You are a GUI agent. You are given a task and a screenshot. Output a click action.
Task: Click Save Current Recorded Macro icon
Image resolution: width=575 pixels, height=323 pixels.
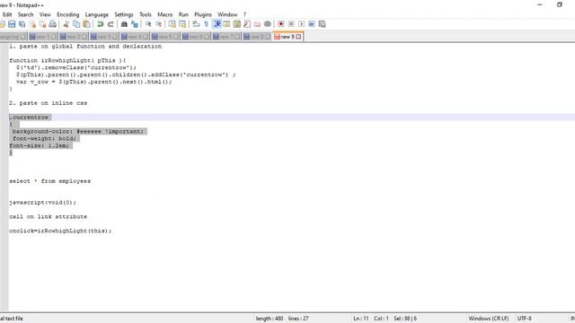[x=322, y=24]
